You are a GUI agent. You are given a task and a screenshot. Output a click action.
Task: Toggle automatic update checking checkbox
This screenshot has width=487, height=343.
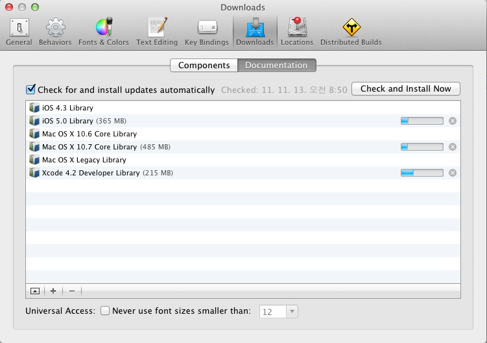(x=30, y=90)
